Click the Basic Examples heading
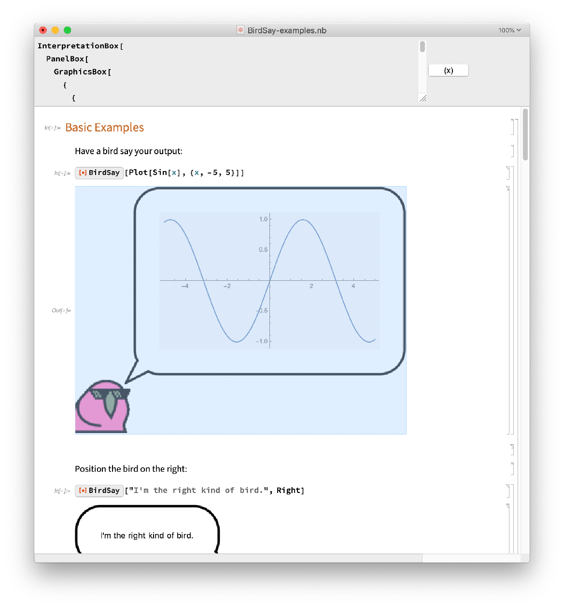This screenshot has width=564, height=608. (x=105, y=128)
